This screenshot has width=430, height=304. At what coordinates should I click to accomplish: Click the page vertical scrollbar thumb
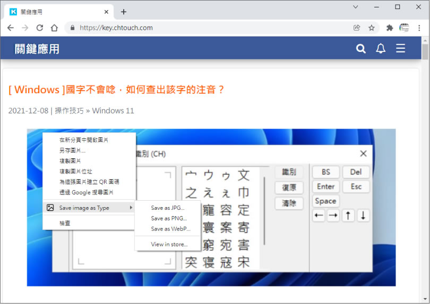(425, 51)
